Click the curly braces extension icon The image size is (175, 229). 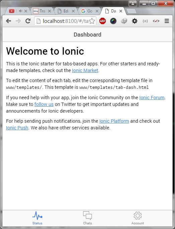(x=145, y=21)
